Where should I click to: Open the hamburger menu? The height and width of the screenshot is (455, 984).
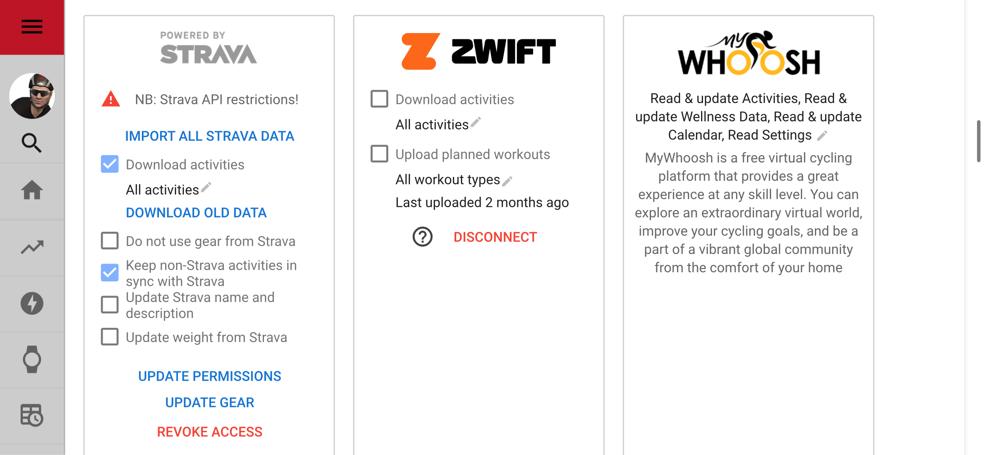coord(32,27)
